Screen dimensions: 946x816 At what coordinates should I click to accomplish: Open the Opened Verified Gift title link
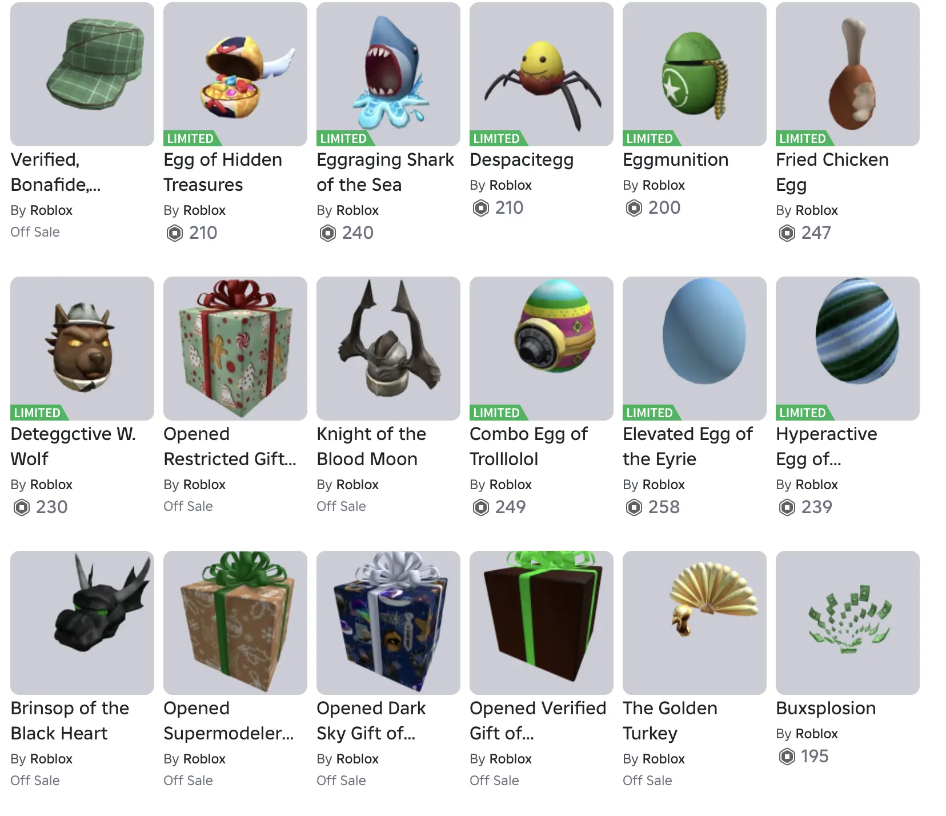click(x=538, y=721)
